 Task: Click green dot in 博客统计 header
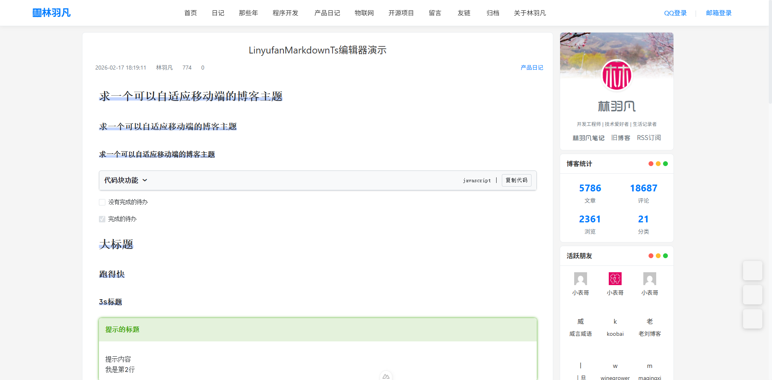tap(665, 164)
